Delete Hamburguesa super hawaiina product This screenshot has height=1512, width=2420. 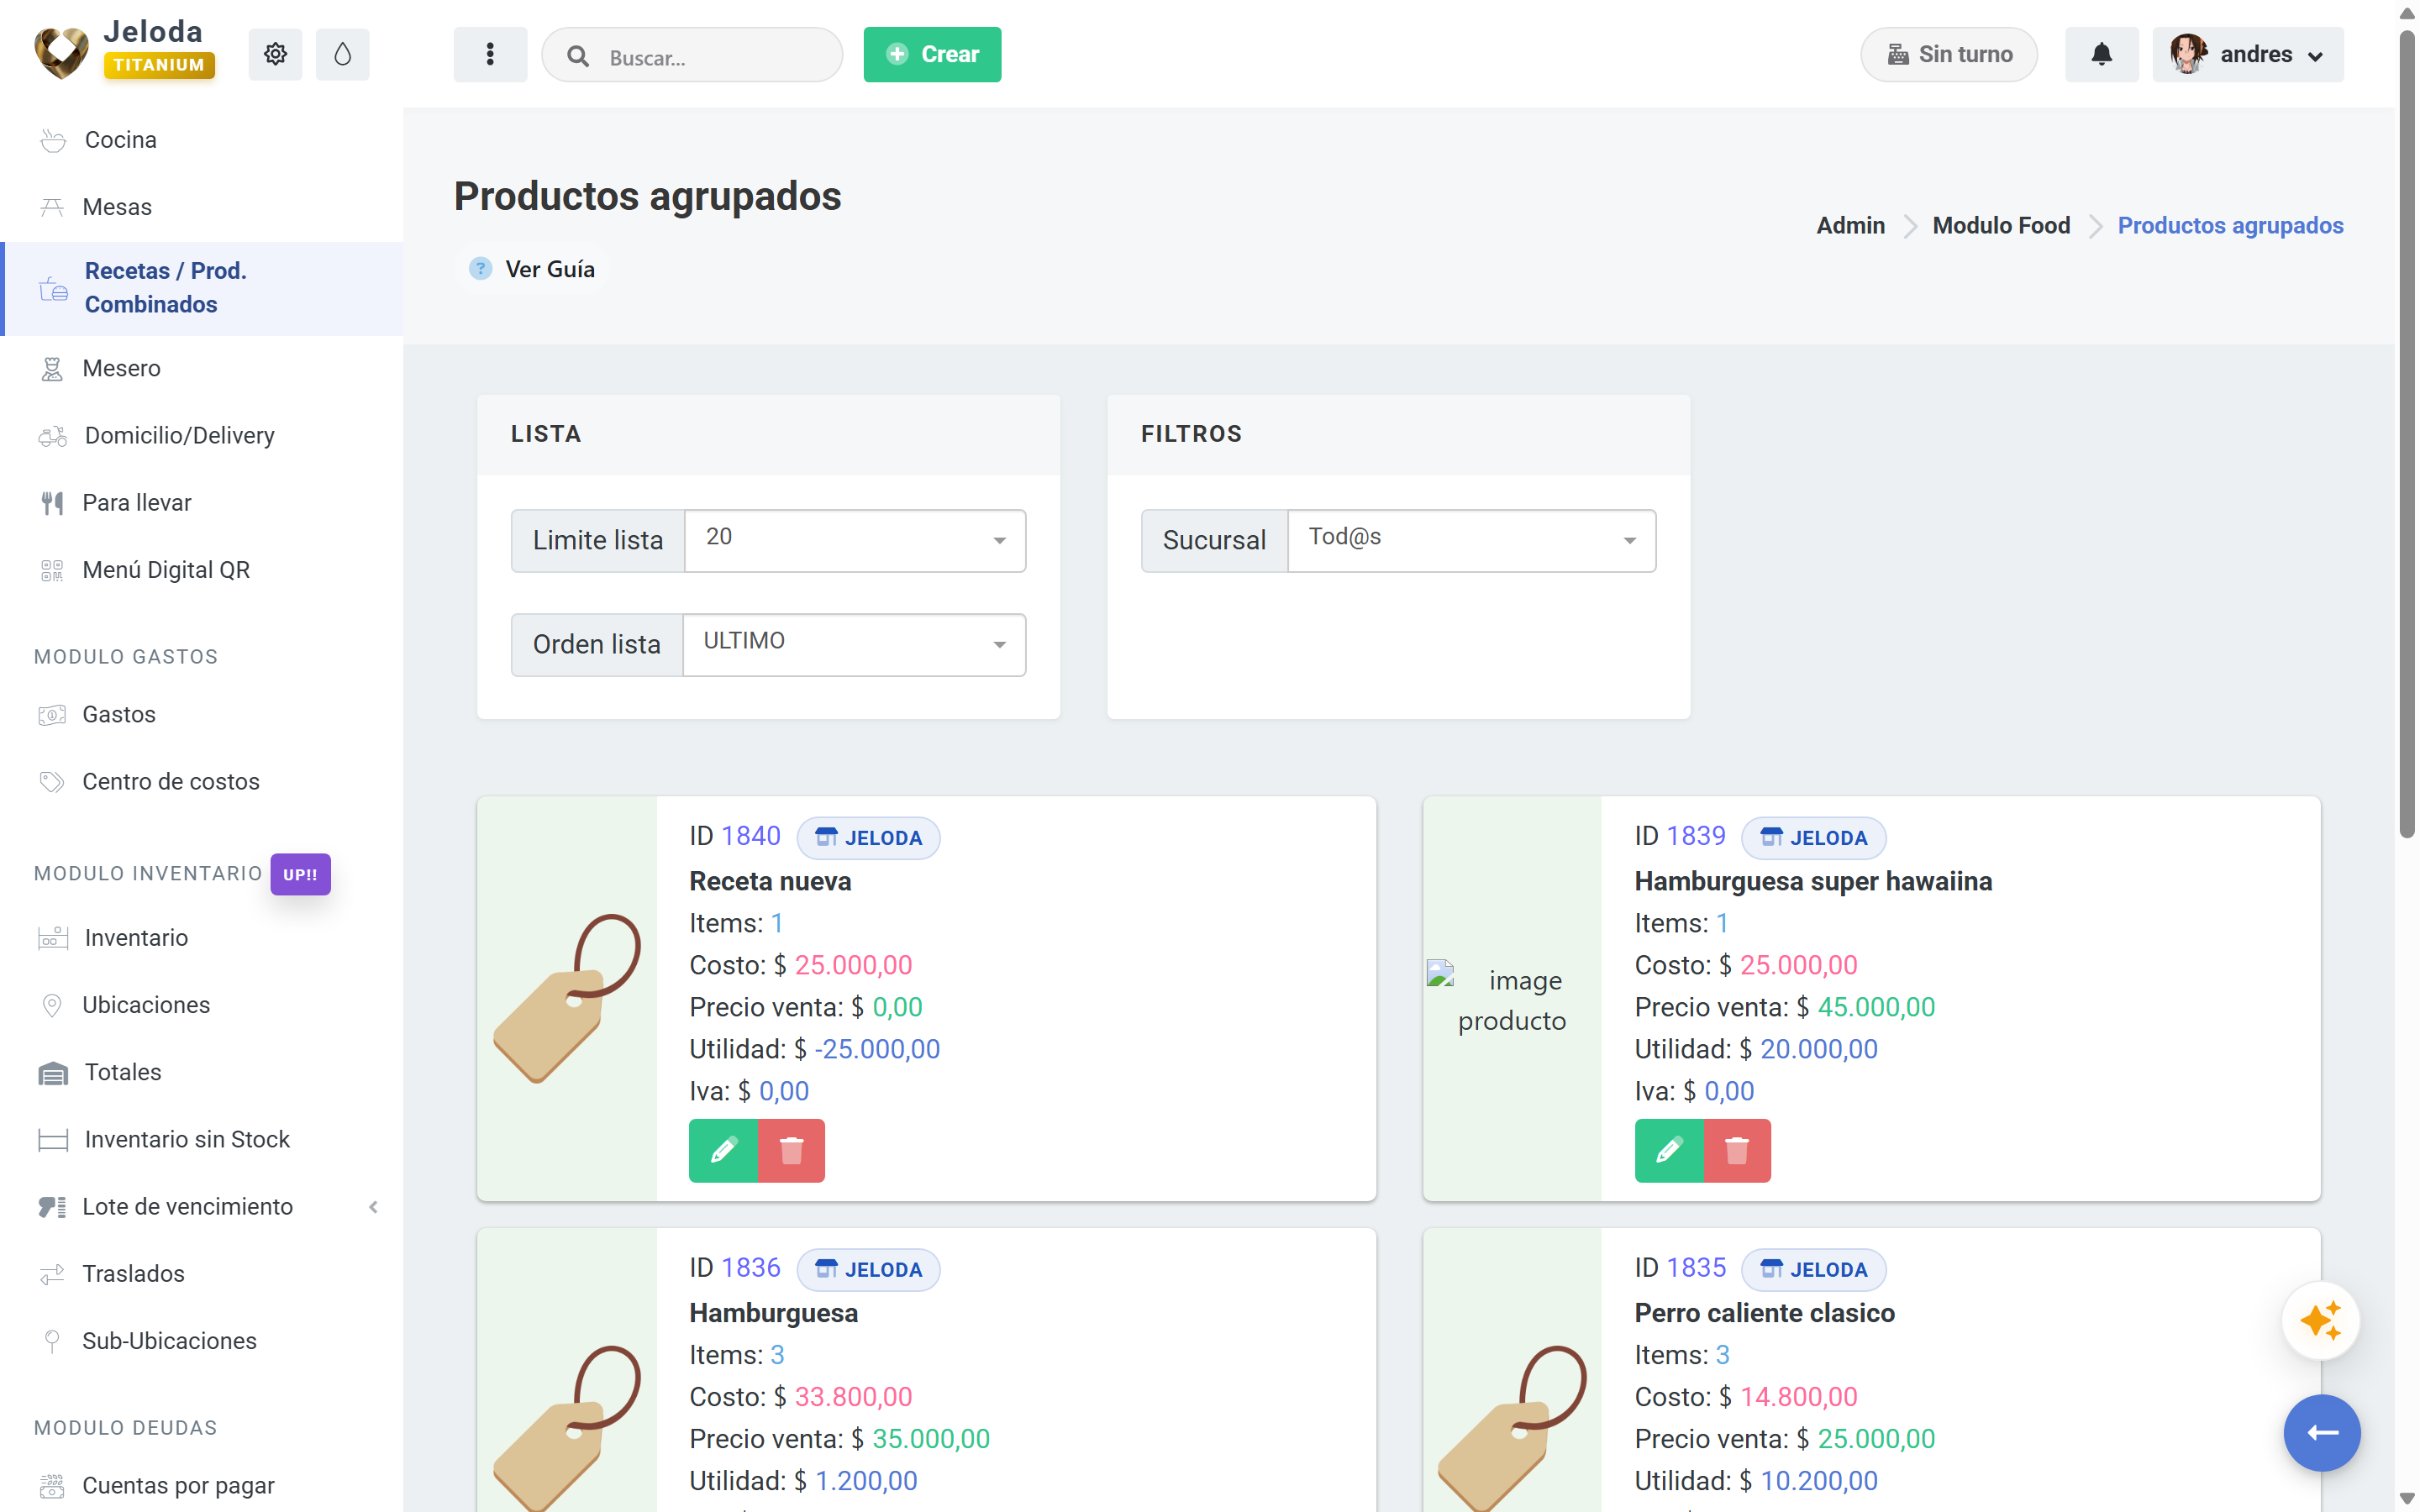1737,1150
